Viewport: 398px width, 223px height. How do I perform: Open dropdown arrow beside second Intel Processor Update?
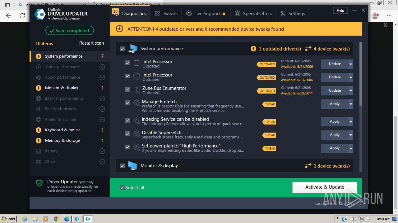pos(351,77)
